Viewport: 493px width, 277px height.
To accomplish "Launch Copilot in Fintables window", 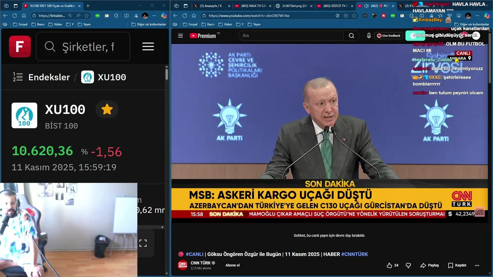I will click(x=164, y=16).
